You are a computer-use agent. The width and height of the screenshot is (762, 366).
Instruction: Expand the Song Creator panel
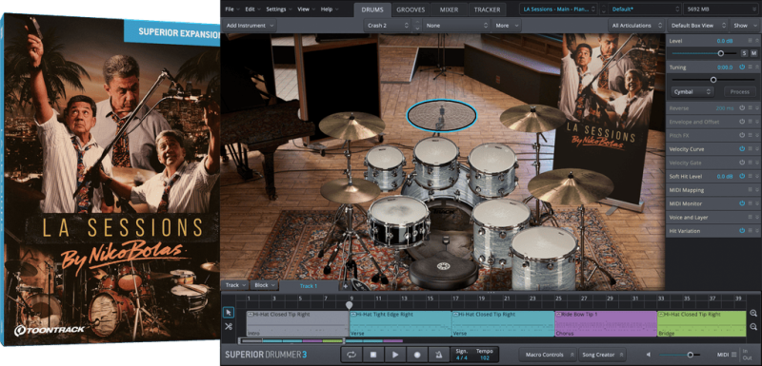602,355
